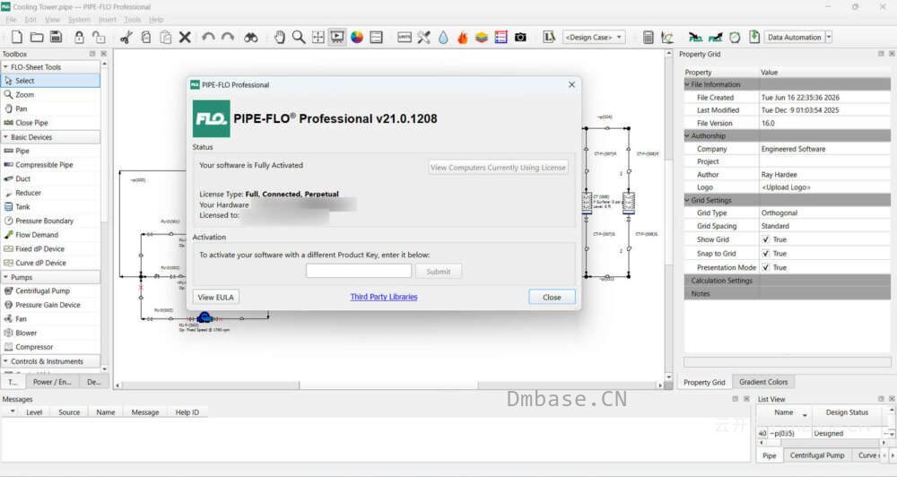897x477 pixels.
Task: Click the Units toolbar icon
Action: pyautogui.click(x=404, y=37)
